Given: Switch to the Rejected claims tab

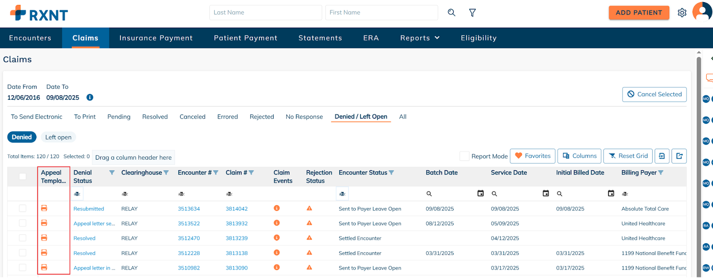Looking at the screenshot, I should coord(262,117).
